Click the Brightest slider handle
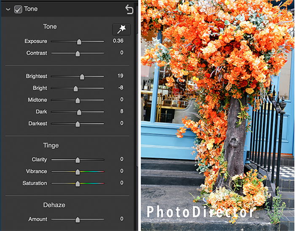The height and width of the screenshot is (231, 295). coord(82,77)
